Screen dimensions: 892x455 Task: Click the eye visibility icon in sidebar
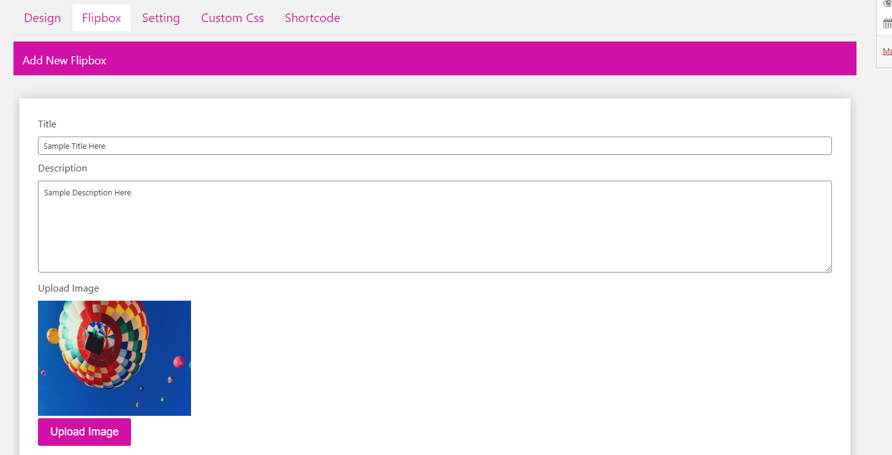tap(887, 4)
